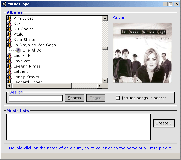Click the left arrow of horizontal scrollbar
The width and height of the screenshot is (181, 160).
(9, 86)
